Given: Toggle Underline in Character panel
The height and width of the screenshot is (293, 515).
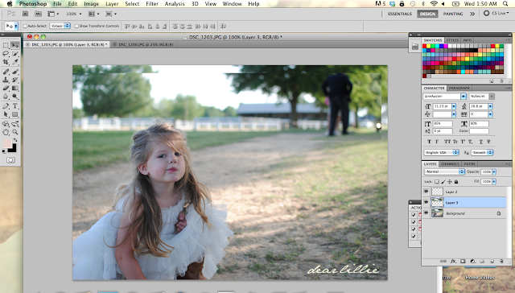Looking at the screenshot, I should click(481, 142).
